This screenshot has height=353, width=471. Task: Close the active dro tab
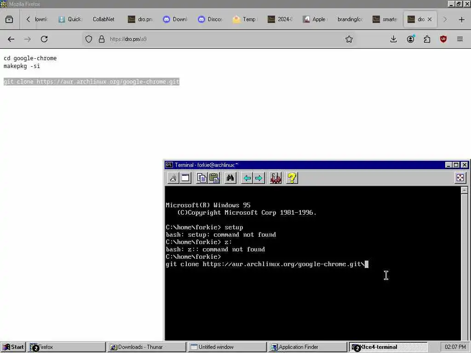[x=430, y=19]
